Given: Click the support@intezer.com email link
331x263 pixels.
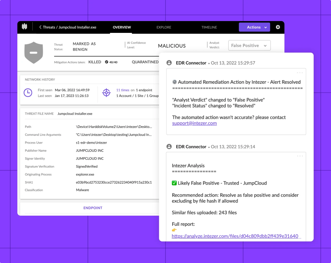Looking at the screenshot, I should (194, 123).
